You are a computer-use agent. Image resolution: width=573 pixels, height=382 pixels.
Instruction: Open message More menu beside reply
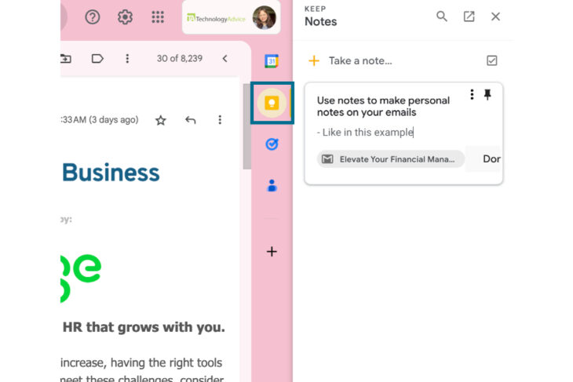(220, 120)
